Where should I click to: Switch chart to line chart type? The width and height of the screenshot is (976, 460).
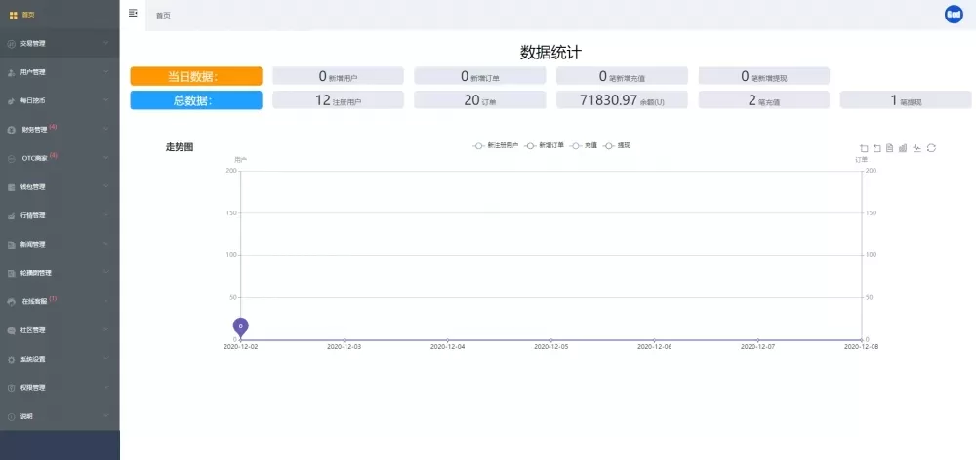[917, 148]
